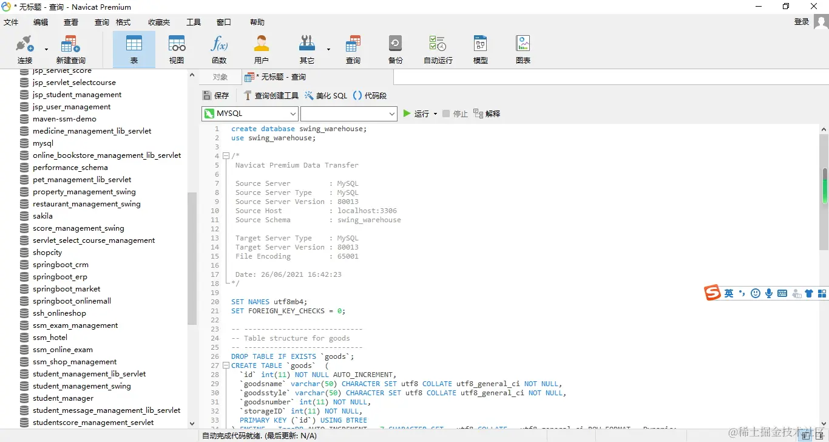This screenshot has width=829, height=442.
Task: Open the Sogou toolbox grid icon
Action: [x=822, y=293]
